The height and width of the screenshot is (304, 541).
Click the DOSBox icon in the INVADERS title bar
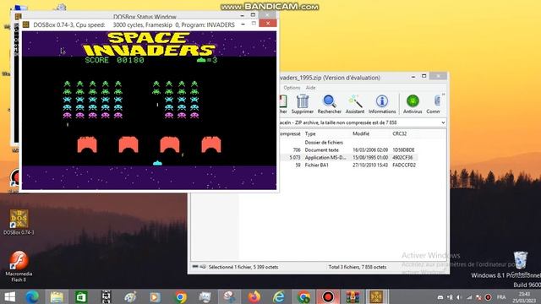26,24
